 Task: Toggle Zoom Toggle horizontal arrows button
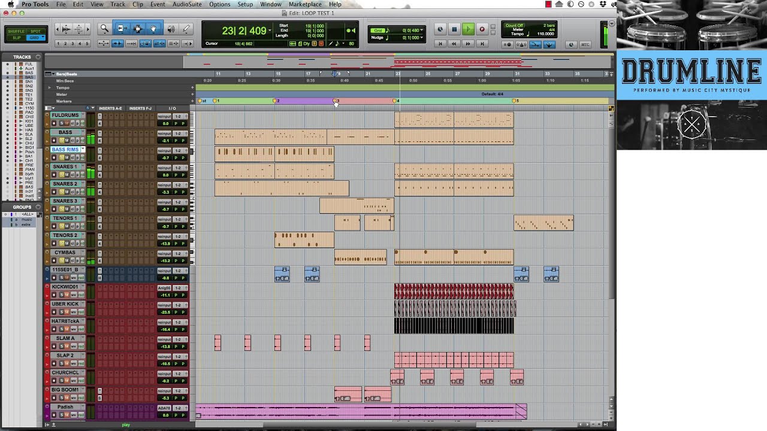tap(103, 44)
